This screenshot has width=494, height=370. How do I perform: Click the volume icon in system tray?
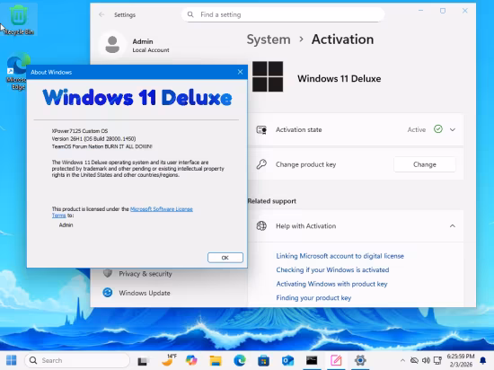click(426, 360)
